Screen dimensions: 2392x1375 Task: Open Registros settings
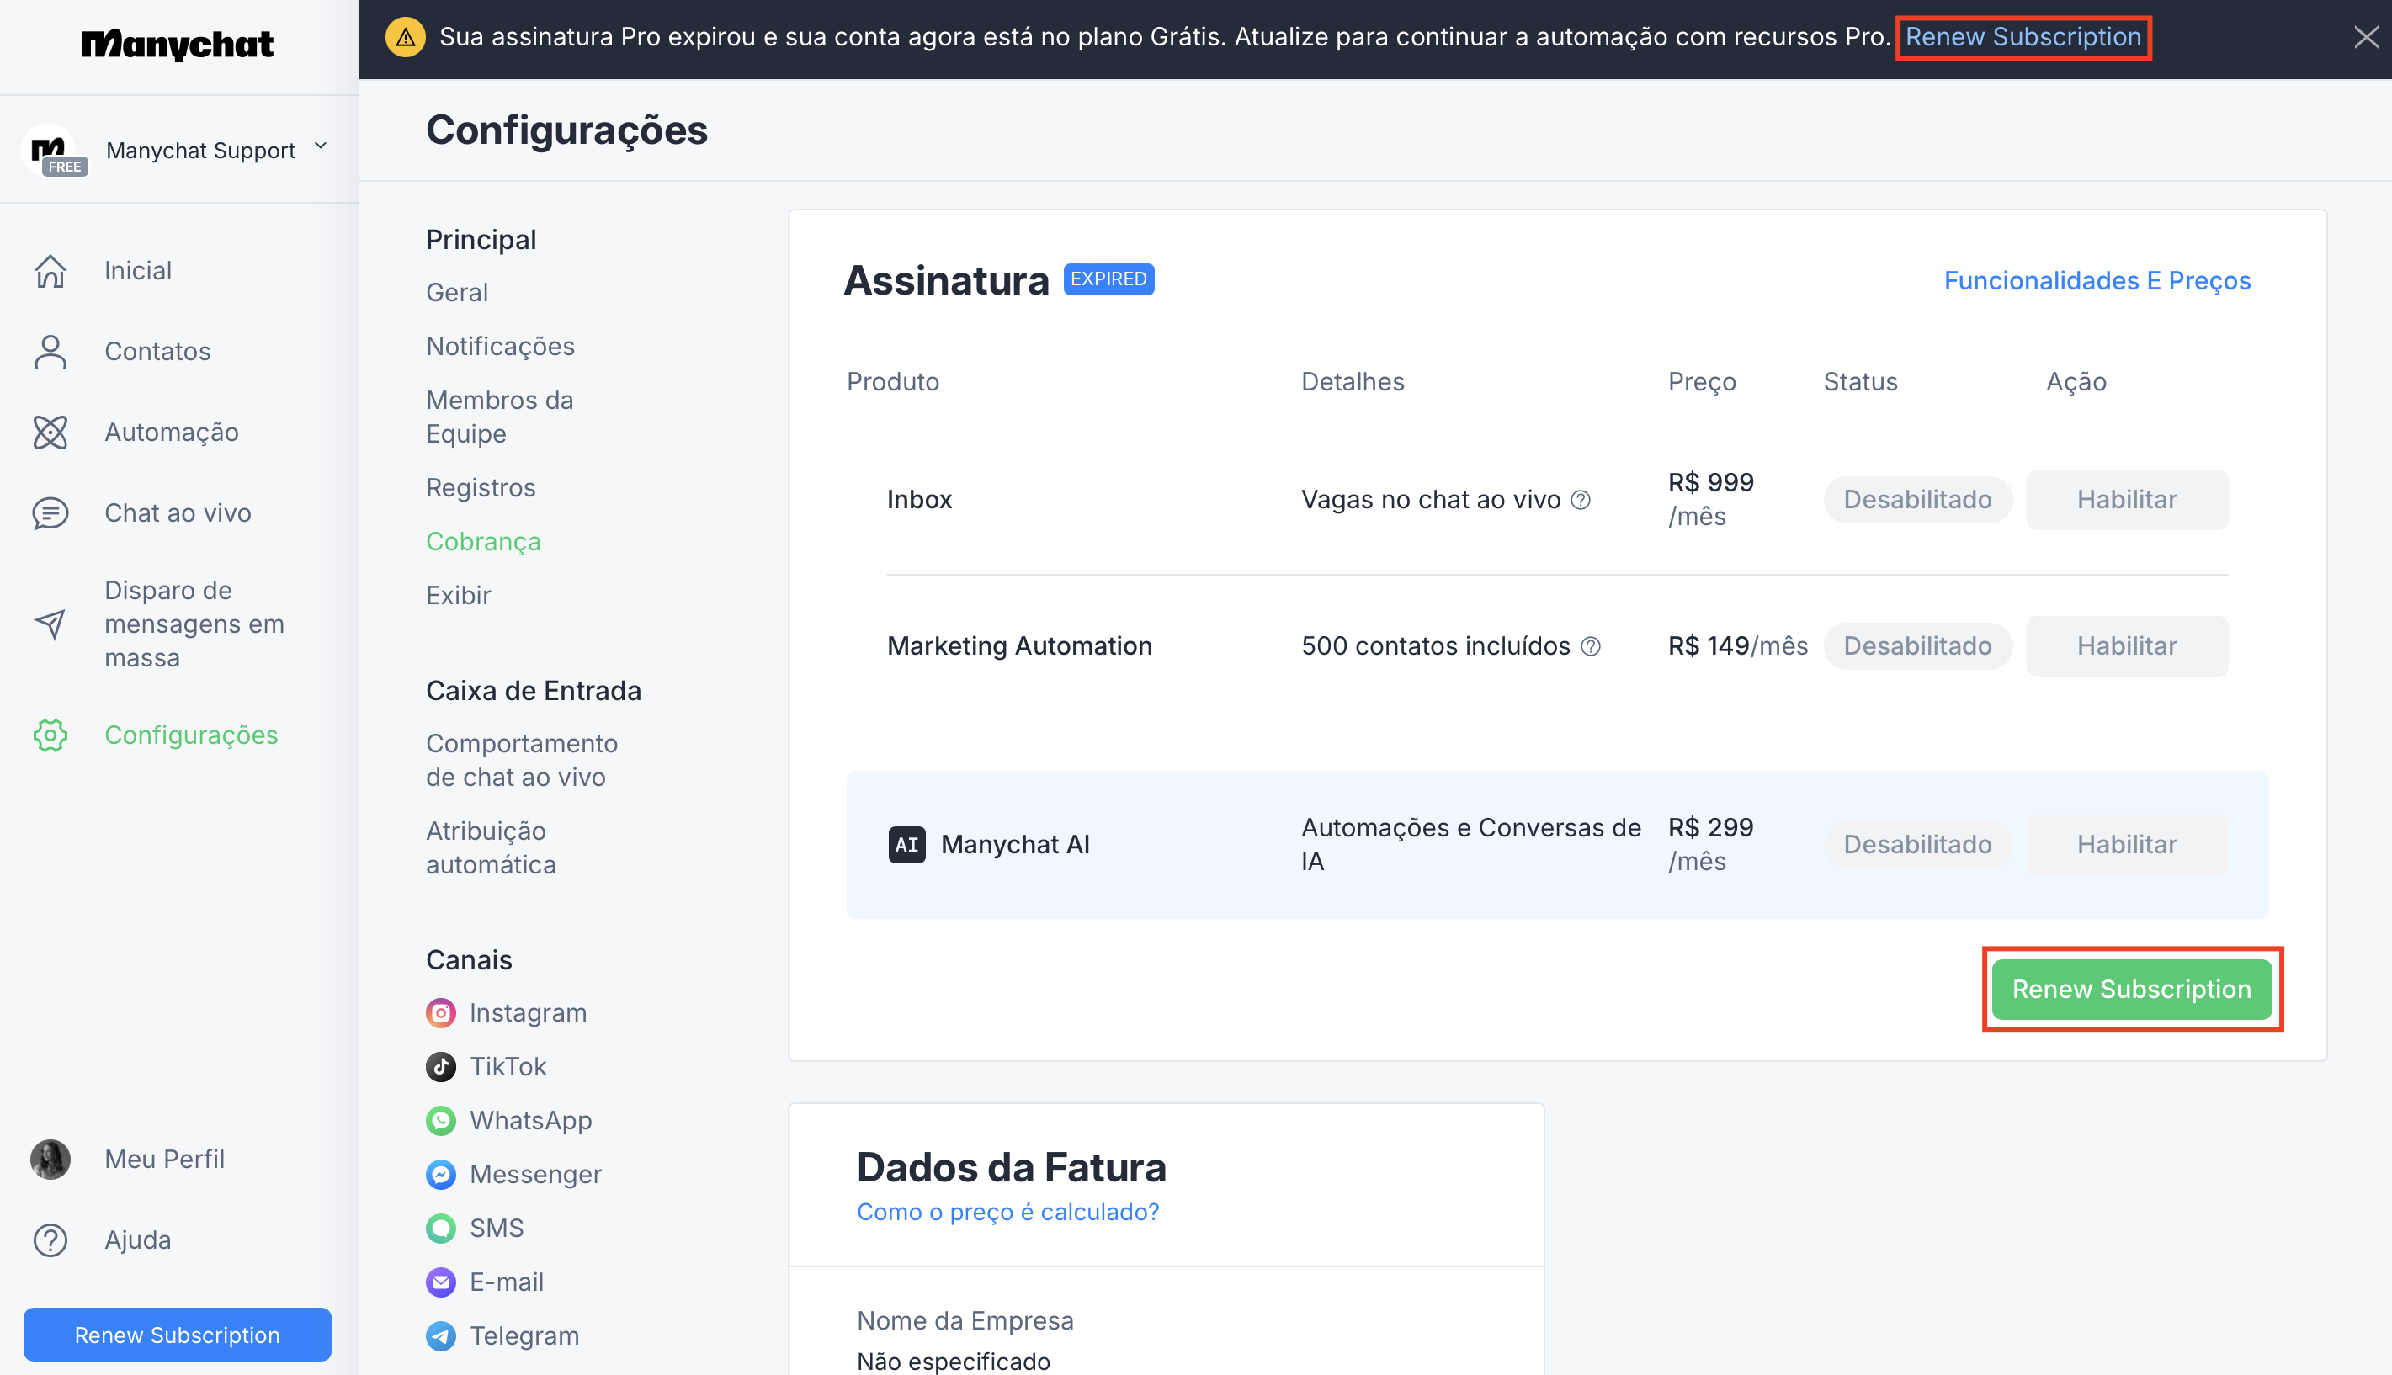pos(481,488)
